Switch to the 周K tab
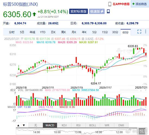The image size is (149, 135). pos(64,32)
